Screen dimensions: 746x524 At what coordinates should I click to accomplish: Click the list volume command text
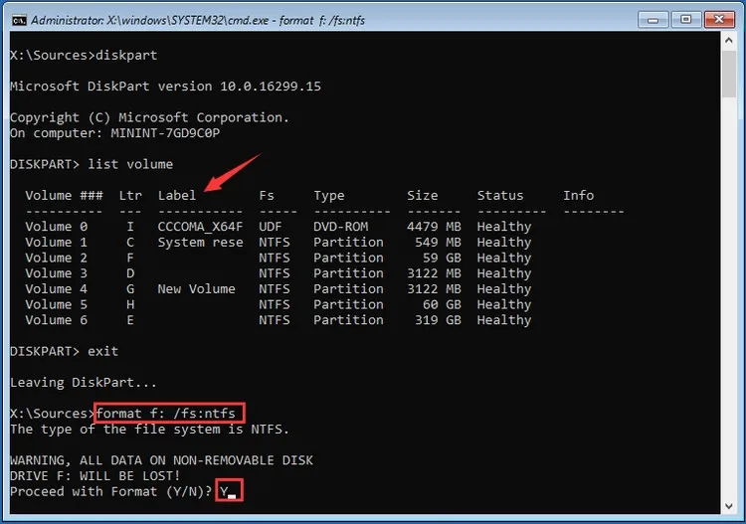pos(130,164)
